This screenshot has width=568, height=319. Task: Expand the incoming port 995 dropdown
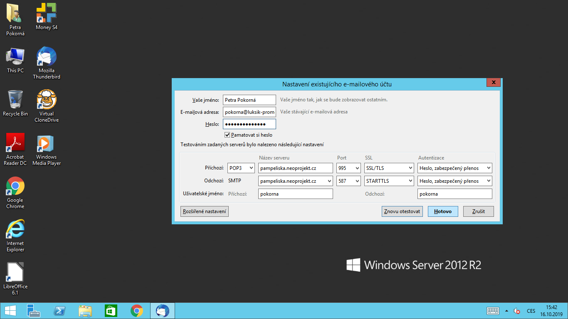[x=348, y=168]
